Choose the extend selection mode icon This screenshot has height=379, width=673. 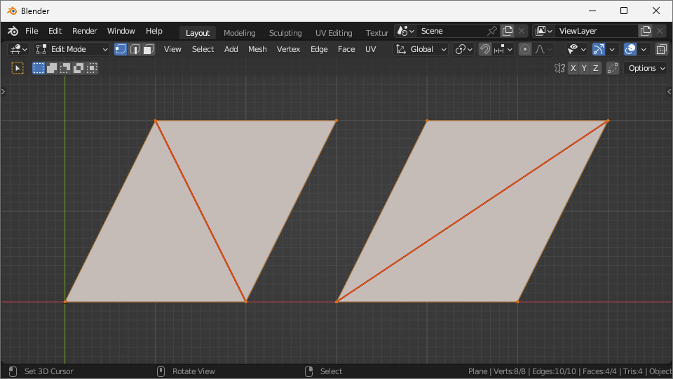[x=52, y=68]
